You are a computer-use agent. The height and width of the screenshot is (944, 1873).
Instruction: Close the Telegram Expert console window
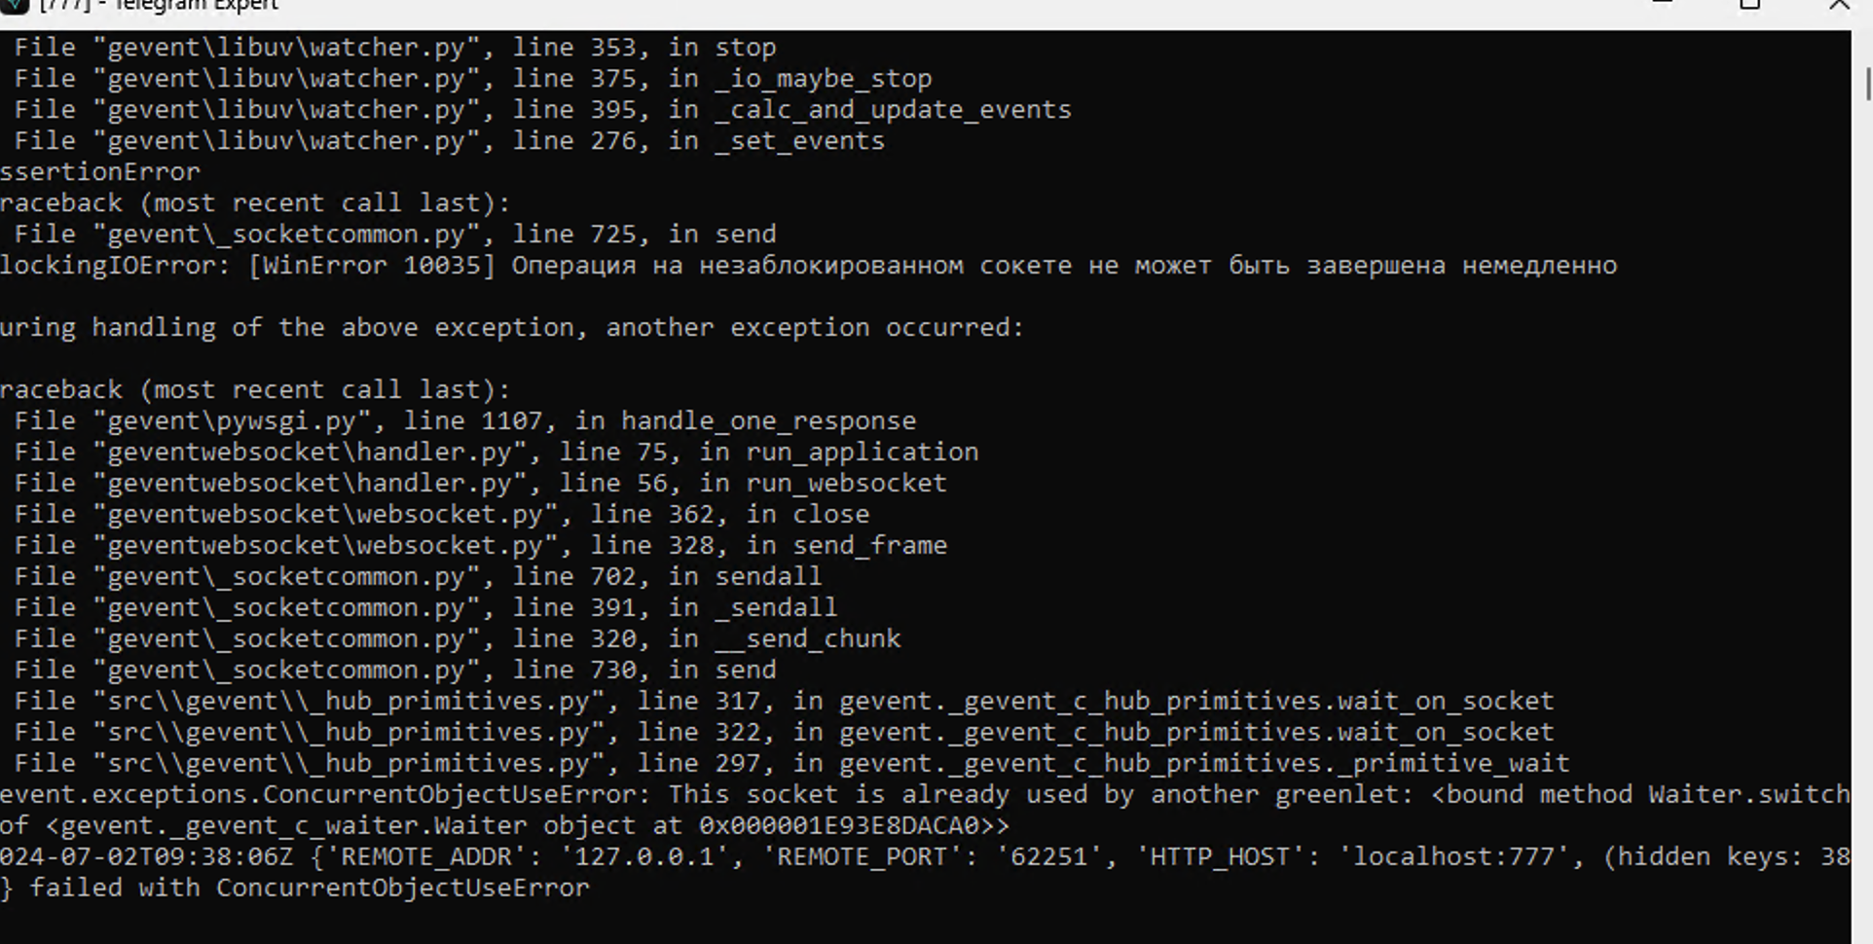(x=1839, y=4)
